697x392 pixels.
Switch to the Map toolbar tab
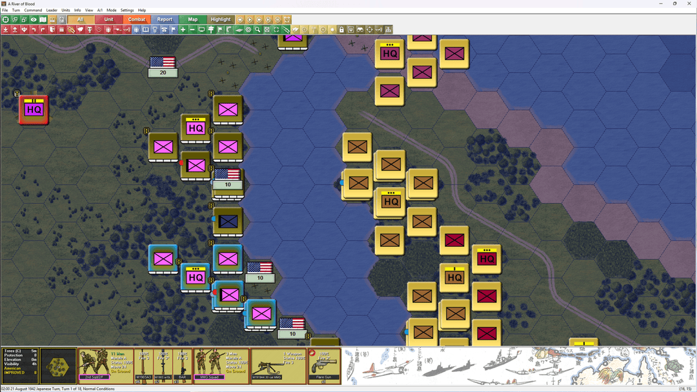tap(192, 19)
